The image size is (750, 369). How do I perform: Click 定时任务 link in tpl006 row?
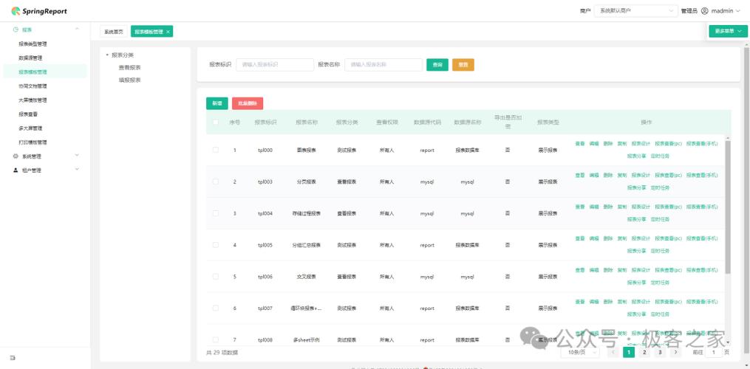pos(660,282)
